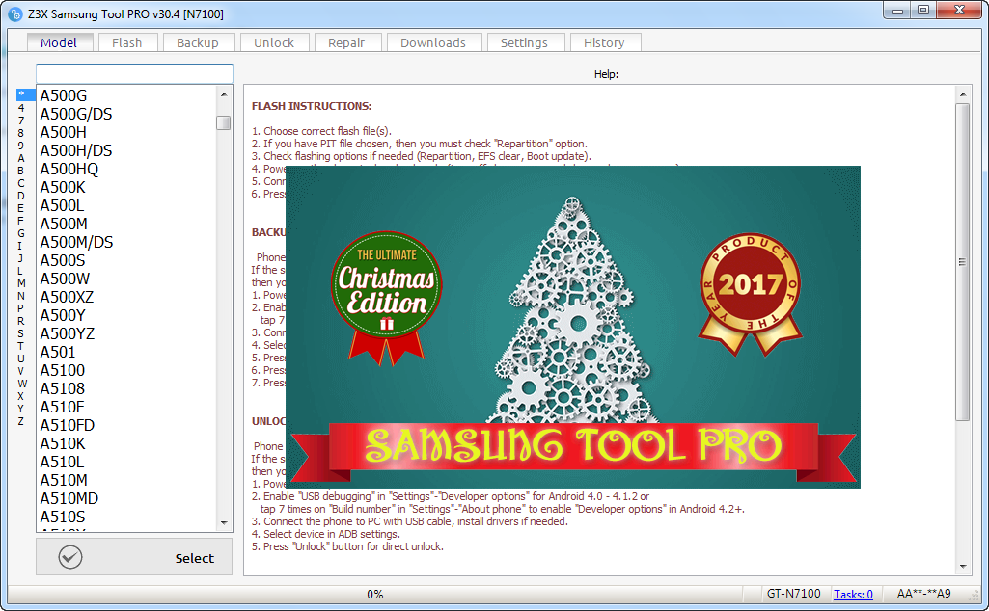
Task: Click help panel scroll down arrow
Action: pyautogui.click(x=963, y=566)
